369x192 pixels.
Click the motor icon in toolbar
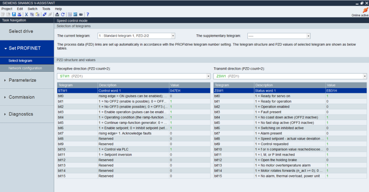point(81,14)
